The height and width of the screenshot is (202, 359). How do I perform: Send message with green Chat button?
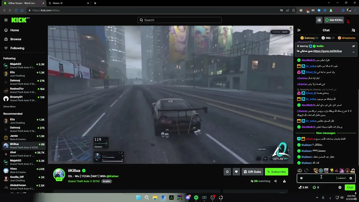coord(350,187)
